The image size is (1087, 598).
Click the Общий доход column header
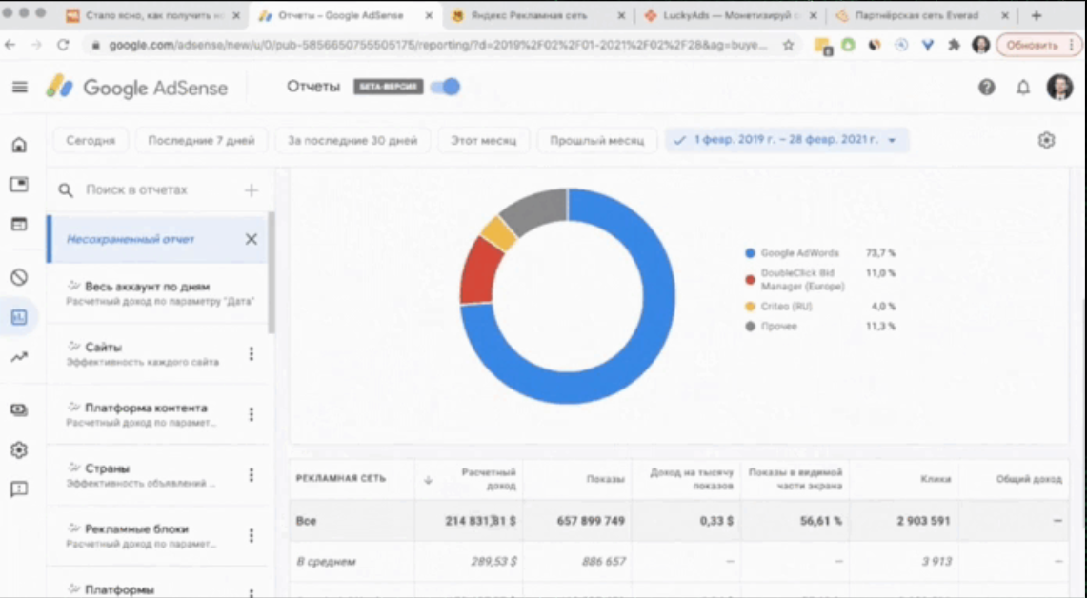tap(1029, 479)
